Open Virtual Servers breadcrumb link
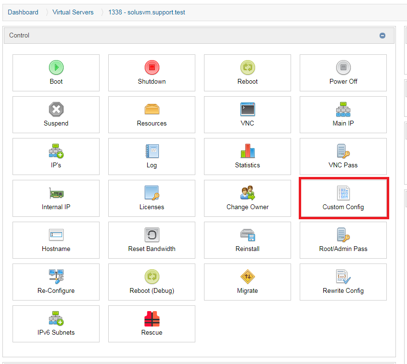The width and height of the screenshot is (407, 364). (73, 13)
